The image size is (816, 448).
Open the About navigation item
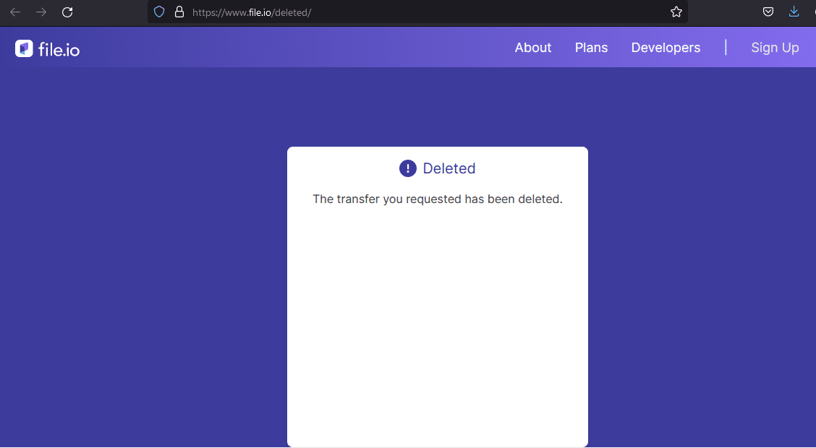[x=533, y=47]
